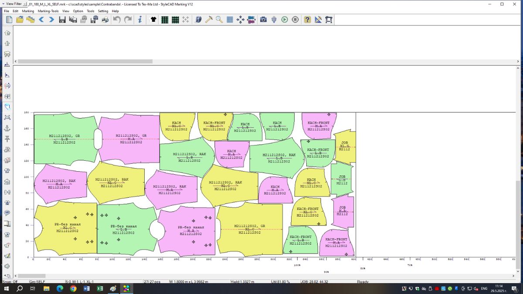
Task: Click the upper pane's horizontal scrollbar thumb
Action: click(85, 61)
